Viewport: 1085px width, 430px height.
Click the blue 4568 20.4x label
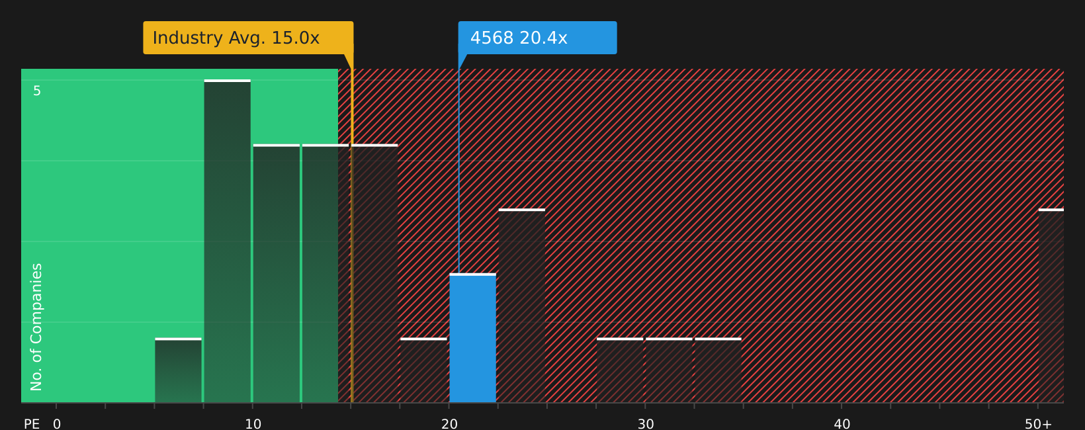[537, 38]
